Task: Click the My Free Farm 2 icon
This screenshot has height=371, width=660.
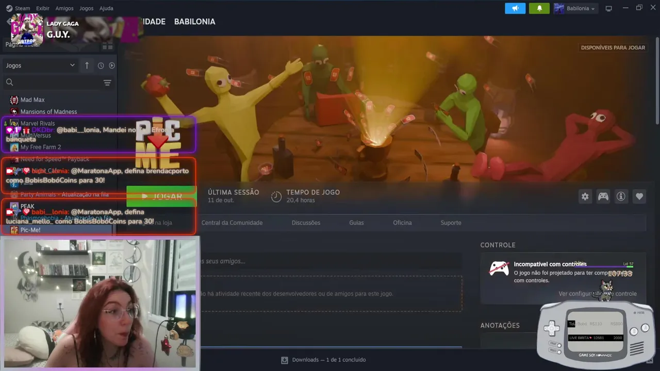Action: point(14,147)
